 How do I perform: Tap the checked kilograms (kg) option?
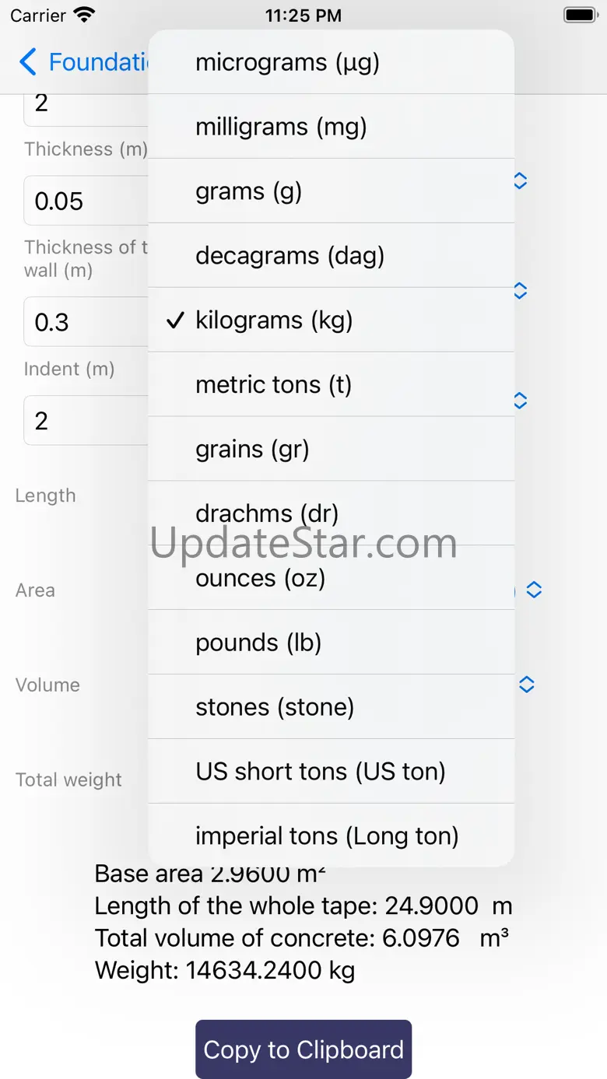pyautogui.click(x=331, y=321)
